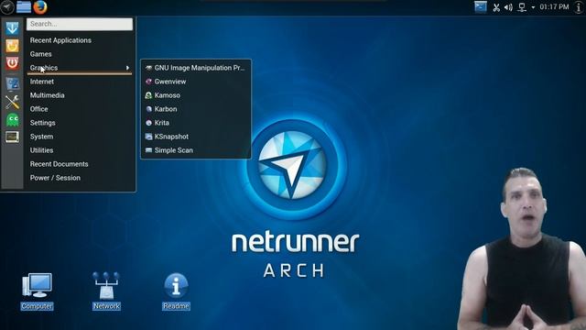Click the terminal icon in the system tray
The height and width of the screenshot is (330, 586).
click(x=480, y=6)
